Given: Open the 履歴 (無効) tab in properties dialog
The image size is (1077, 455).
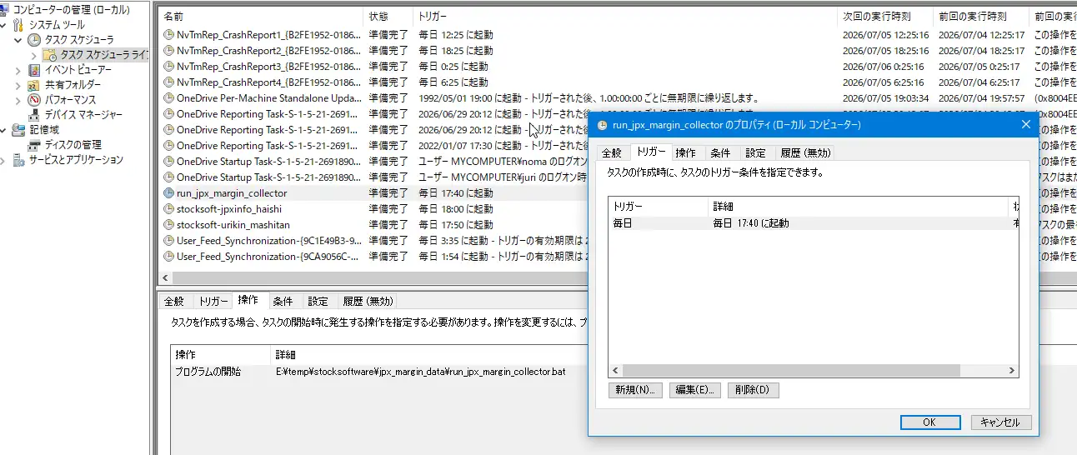Looking at the screenshot, I should (804, 153).
